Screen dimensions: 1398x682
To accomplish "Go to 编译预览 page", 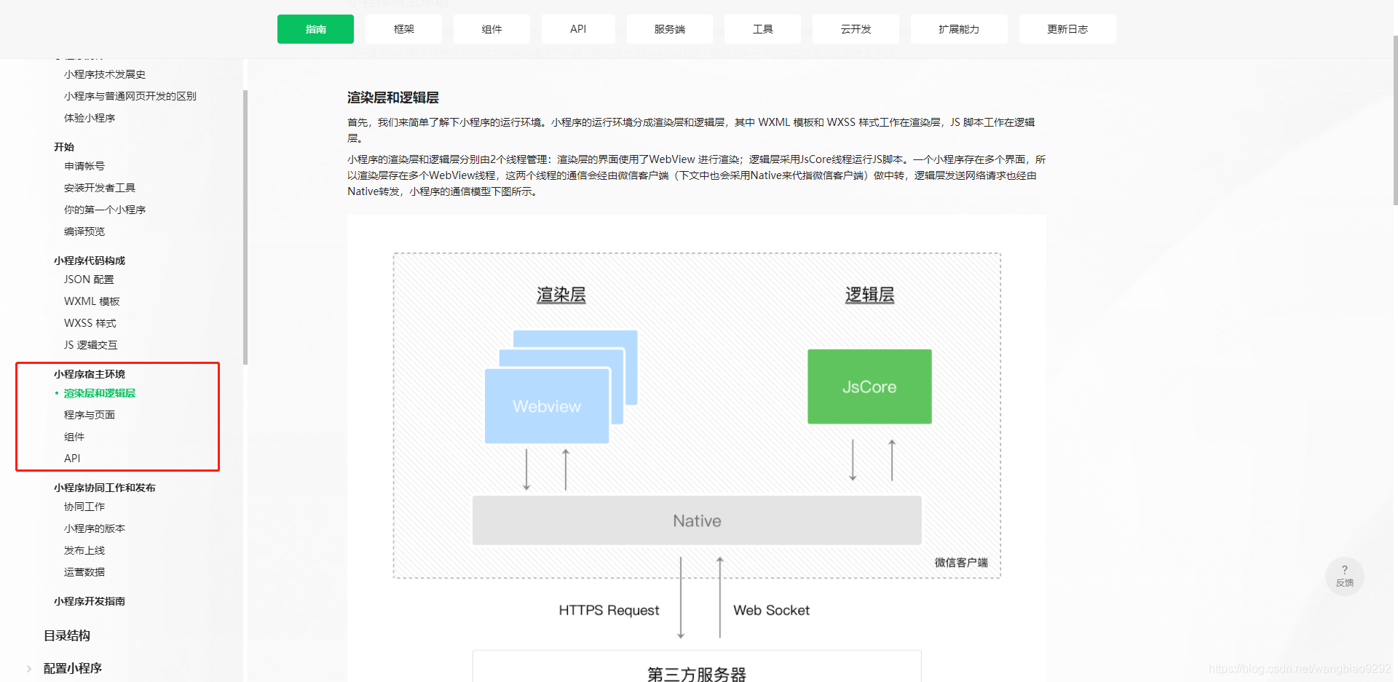I will point(84,231).
